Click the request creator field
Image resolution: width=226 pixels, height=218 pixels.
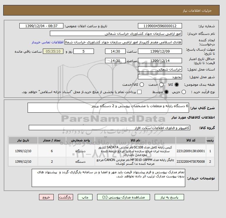coord(123,42)
